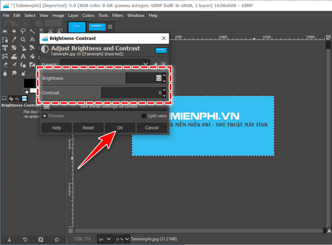Select the Shear tool
This screenshot has height=245, width=332.
(32, 48)
